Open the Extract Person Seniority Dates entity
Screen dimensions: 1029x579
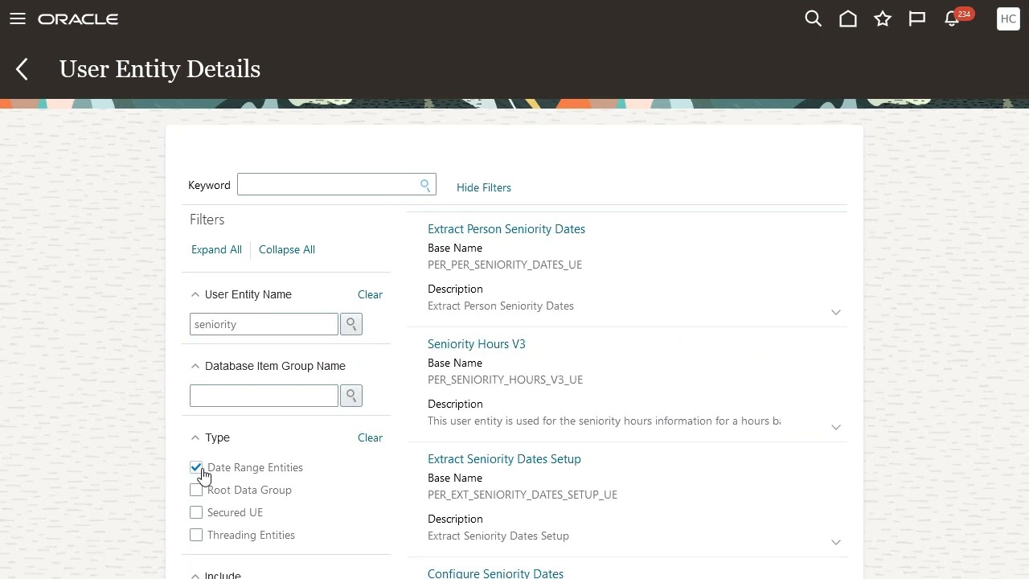[x=506, y=229]
